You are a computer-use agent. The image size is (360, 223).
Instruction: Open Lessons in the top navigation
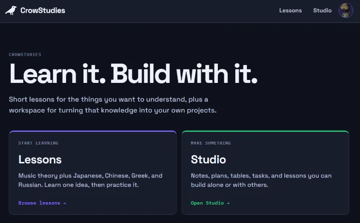[291, 10]
